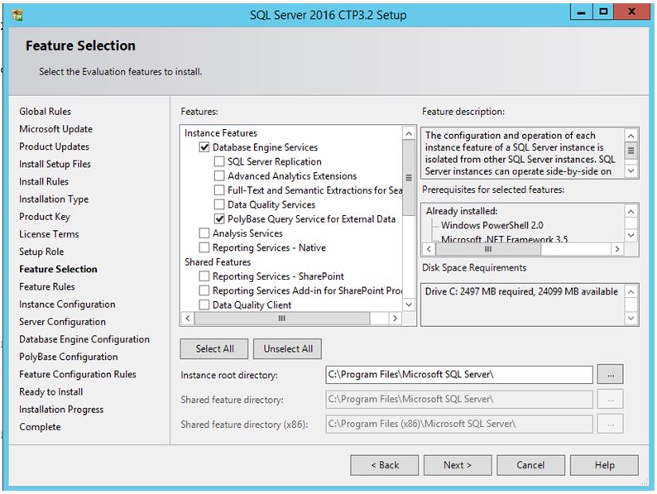The image size is (657, 494).
Task: Enable SQL Server Replication checkbox
Action: 219,161
